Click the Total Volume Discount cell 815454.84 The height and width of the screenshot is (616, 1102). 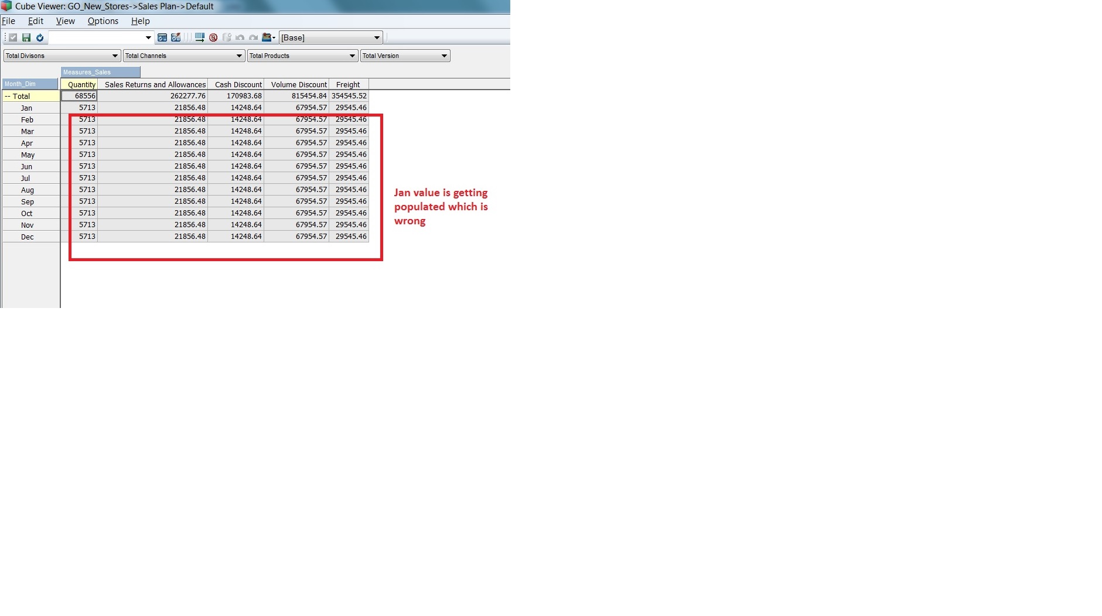[296, 96]
